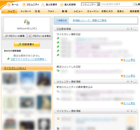Click もっと見る under マイミクシィ最新日記
This screenshot has width=140, height=130.
tap(129, 60)
